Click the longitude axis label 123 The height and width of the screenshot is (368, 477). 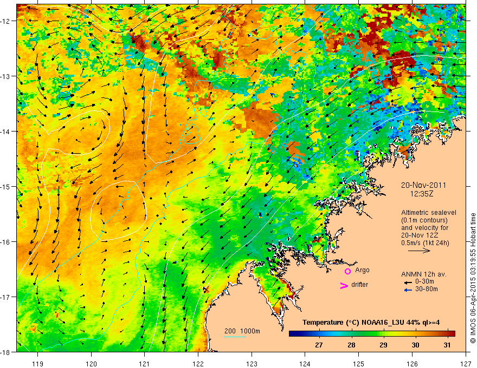(x=252, y=364)
